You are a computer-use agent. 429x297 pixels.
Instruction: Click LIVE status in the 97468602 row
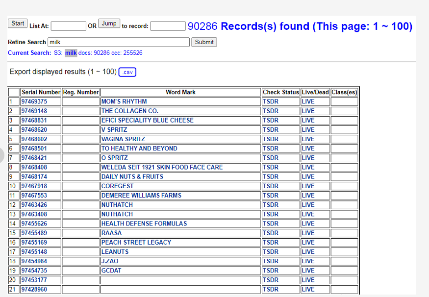[x=308, y=139]
